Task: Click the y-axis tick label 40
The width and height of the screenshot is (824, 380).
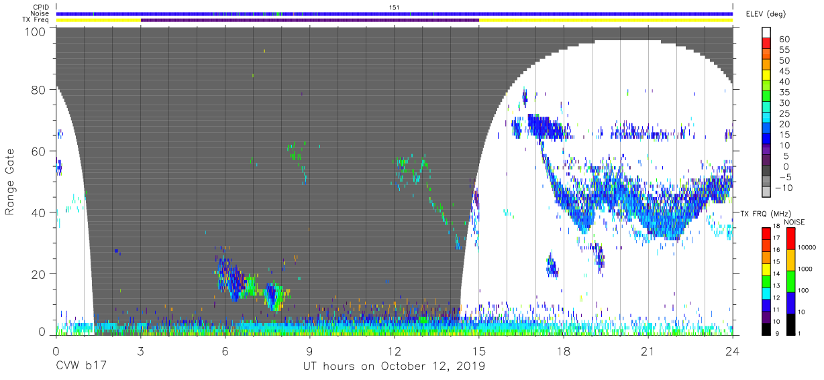Action: (x=39, y=212)
